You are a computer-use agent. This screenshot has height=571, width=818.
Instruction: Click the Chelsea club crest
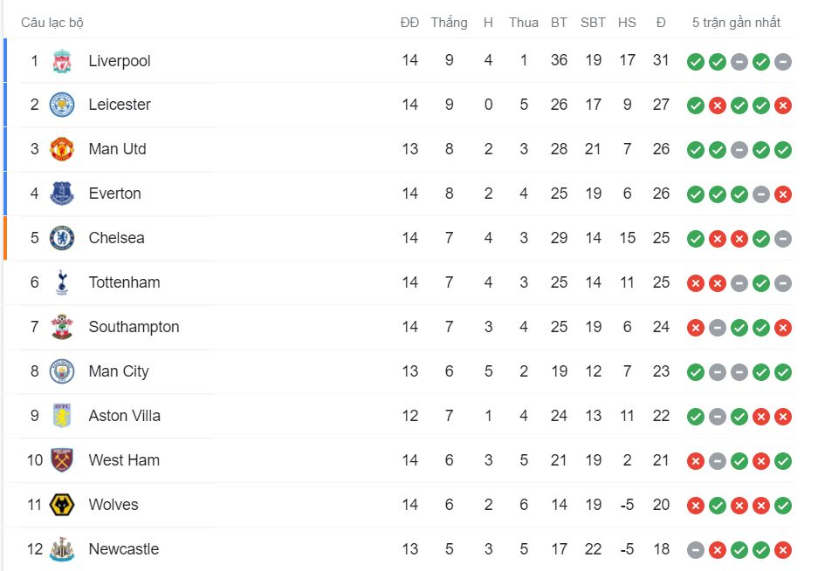62,238
